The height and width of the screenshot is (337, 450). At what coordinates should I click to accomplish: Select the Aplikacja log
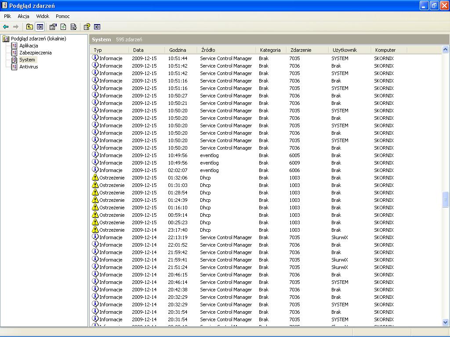click(29, 46)
